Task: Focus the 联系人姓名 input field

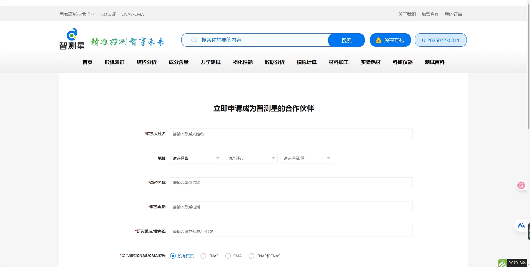Action: point(291,134)
